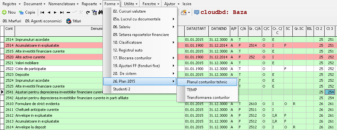Viewport: 337px width, 130px height.
Task: Click the Cont column header
Action: [x=9, y=31]
